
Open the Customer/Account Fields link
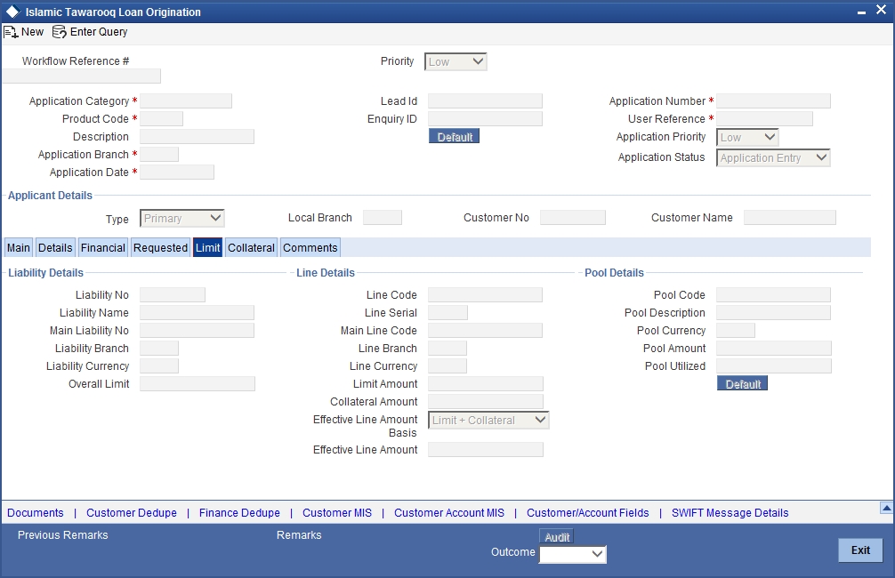pos(588,513)
